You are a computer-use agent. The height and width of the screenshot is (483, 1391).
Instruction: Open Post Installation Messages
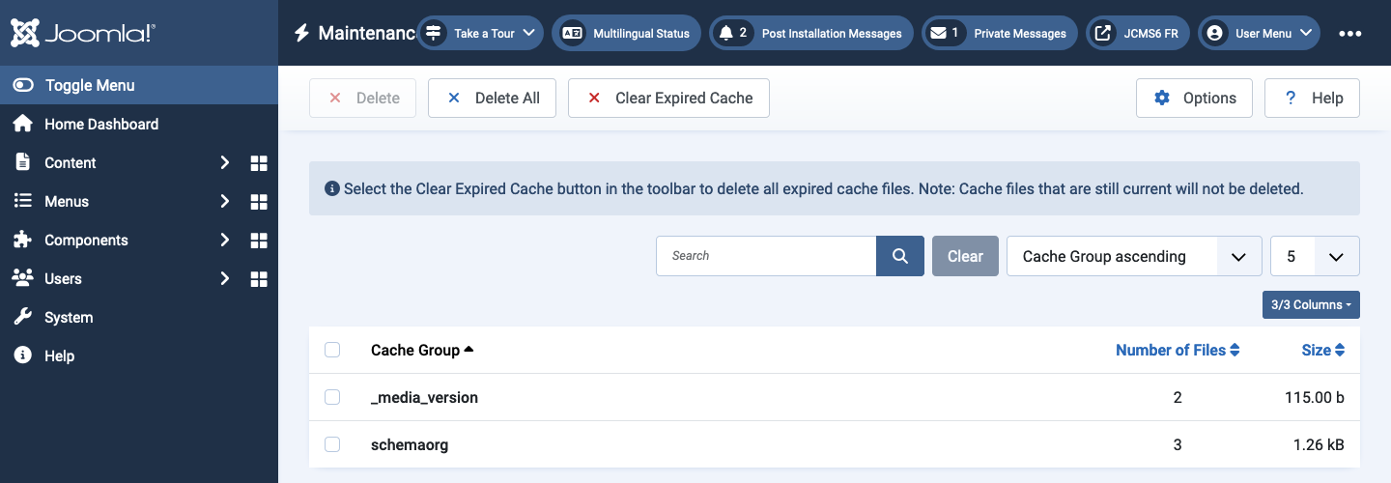[811, 33]
